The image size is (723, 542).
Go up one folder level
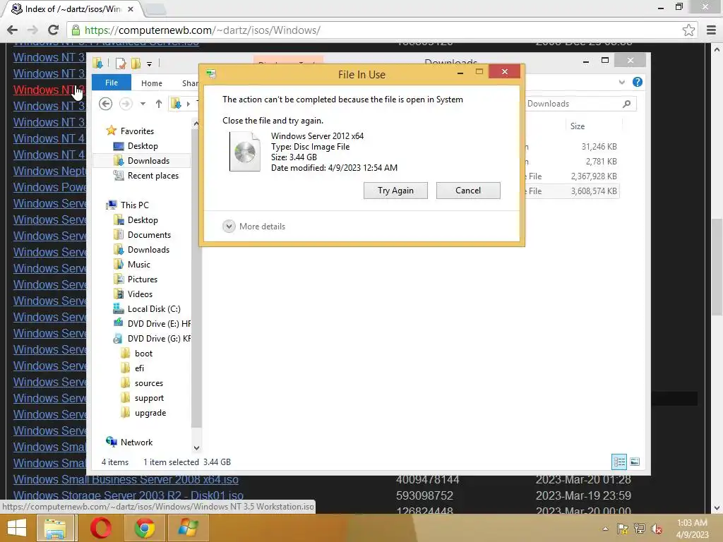click(159, 104)
